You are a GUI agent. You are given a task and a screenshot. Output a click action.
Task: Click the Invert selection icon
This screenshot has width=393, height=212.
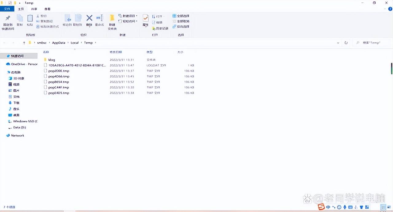tap(174, 26)
